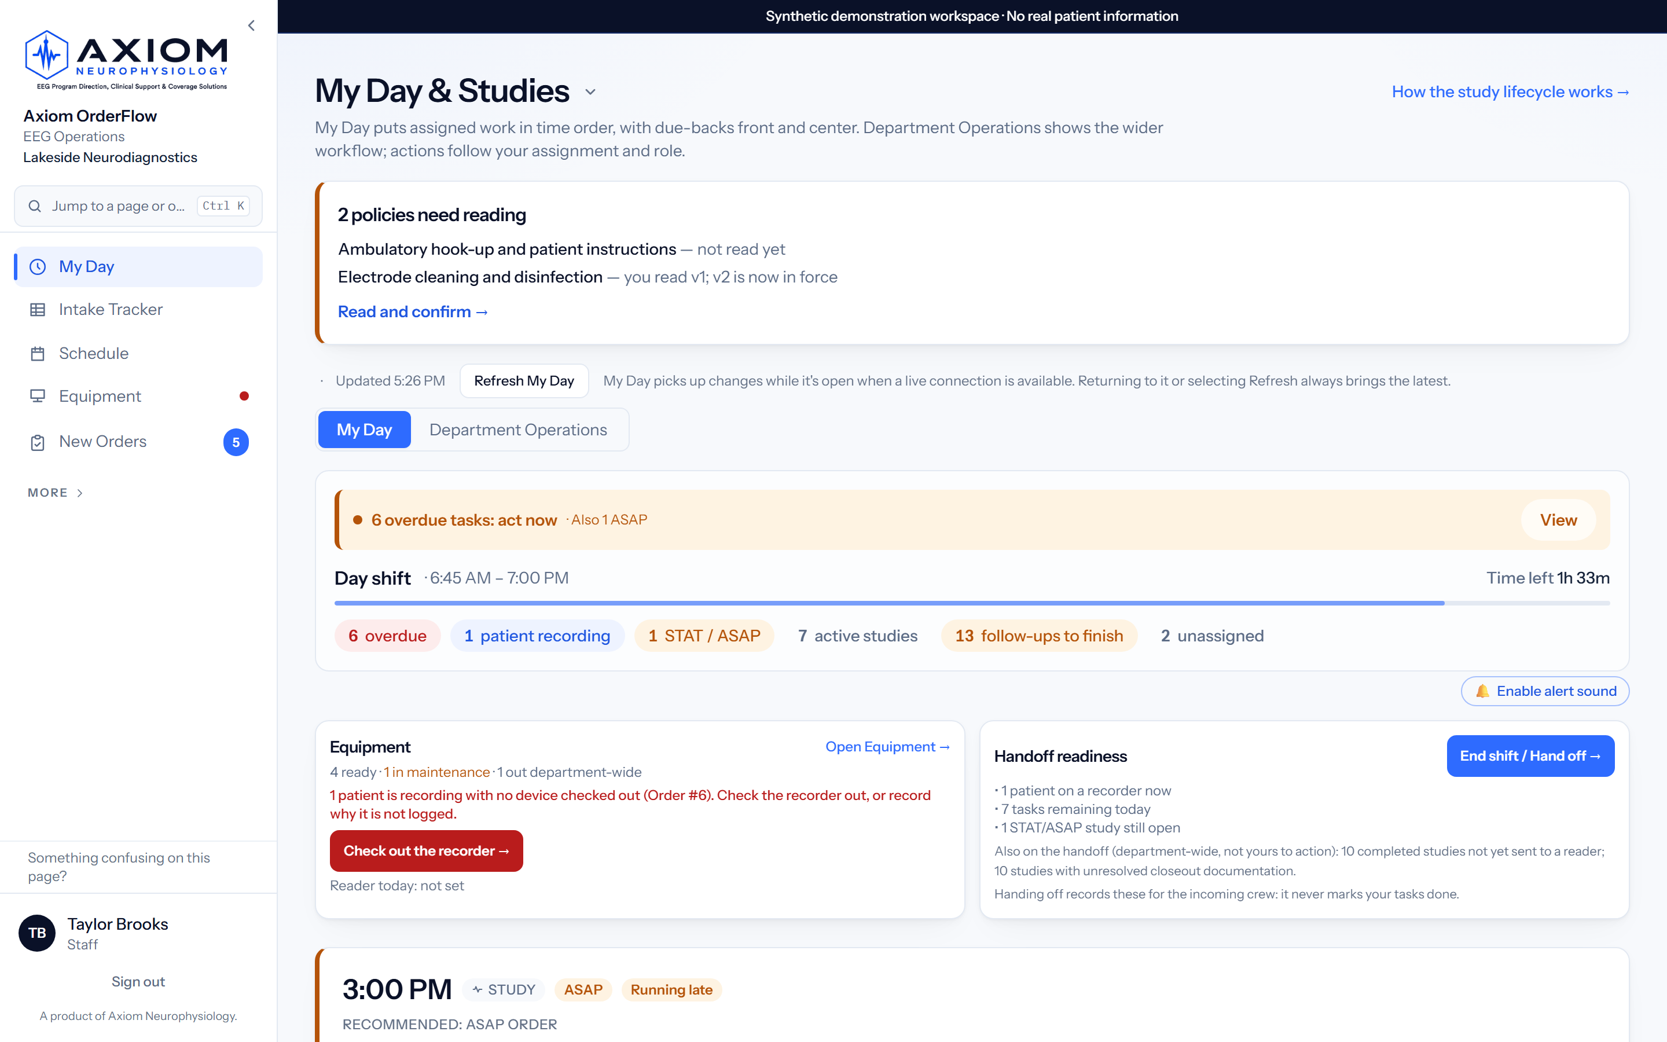
Task: Click the ASAP tag on 3:00 PM study
Action: (583, 990)
